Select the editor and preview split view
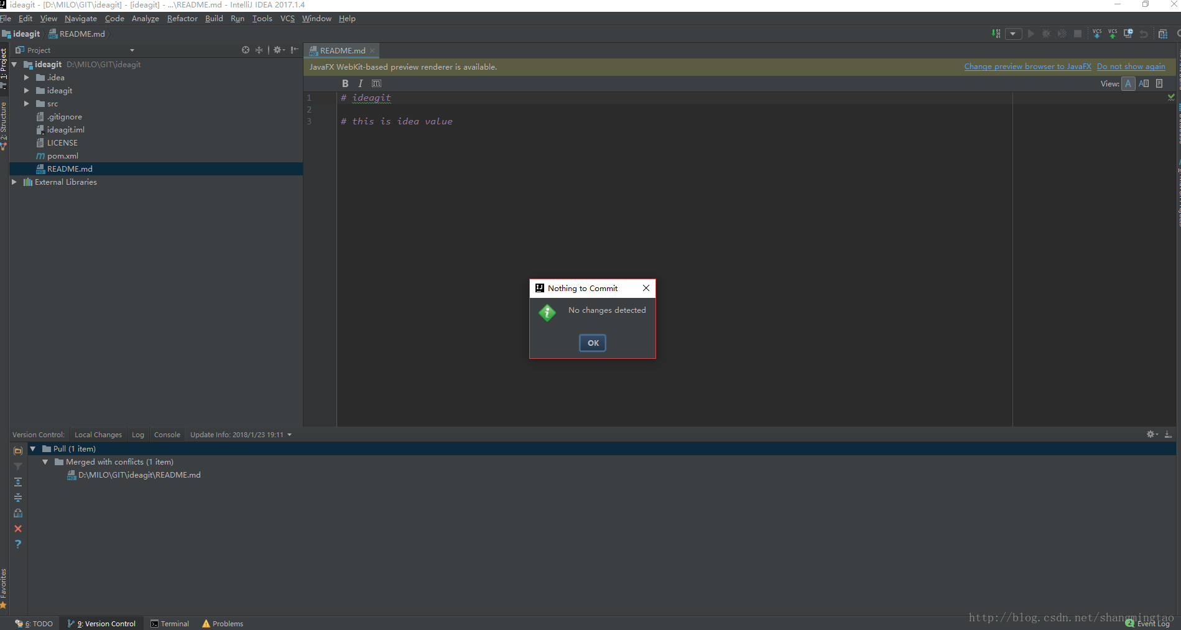 [x=1144, y=83]
